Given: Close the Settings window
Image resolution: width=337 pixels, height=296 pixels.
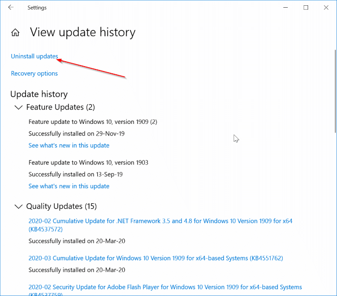Looking at the screenshot, I should (326, 8).
